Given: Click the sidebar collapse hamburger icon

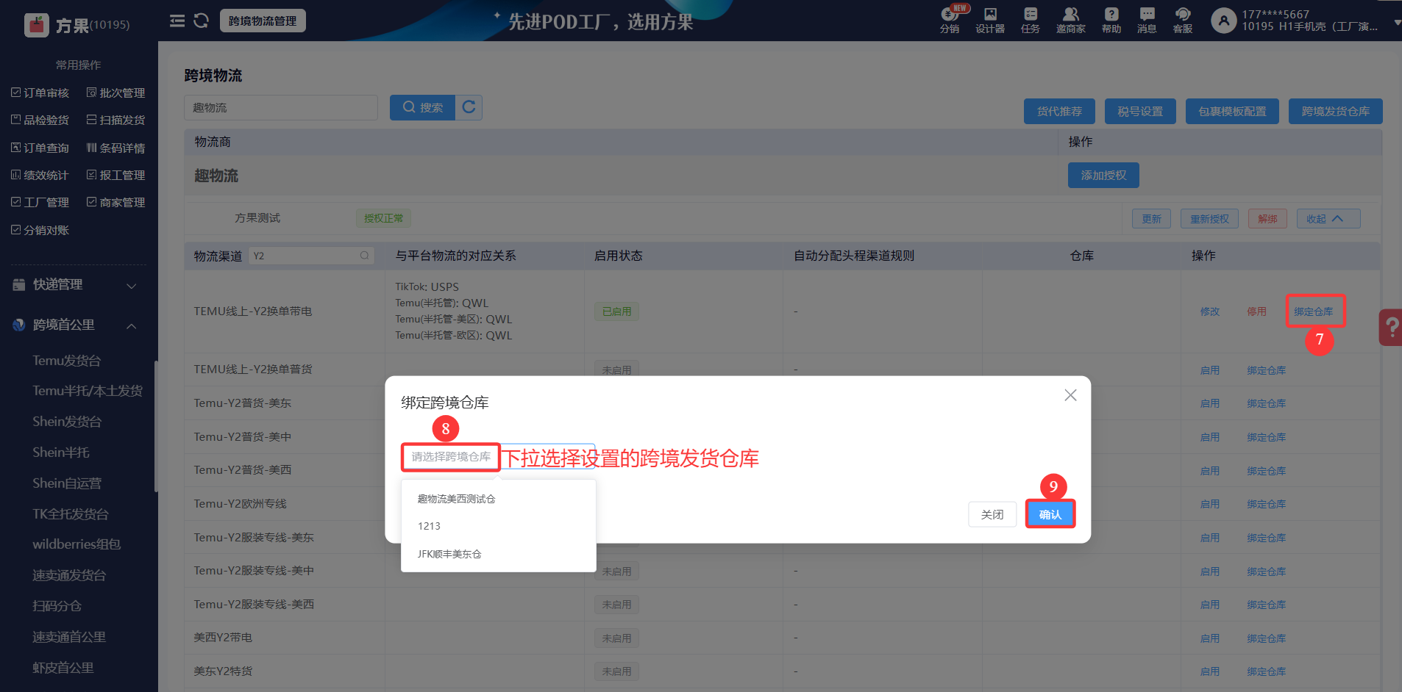Looking at the screenshot, I should click(177, 21).
